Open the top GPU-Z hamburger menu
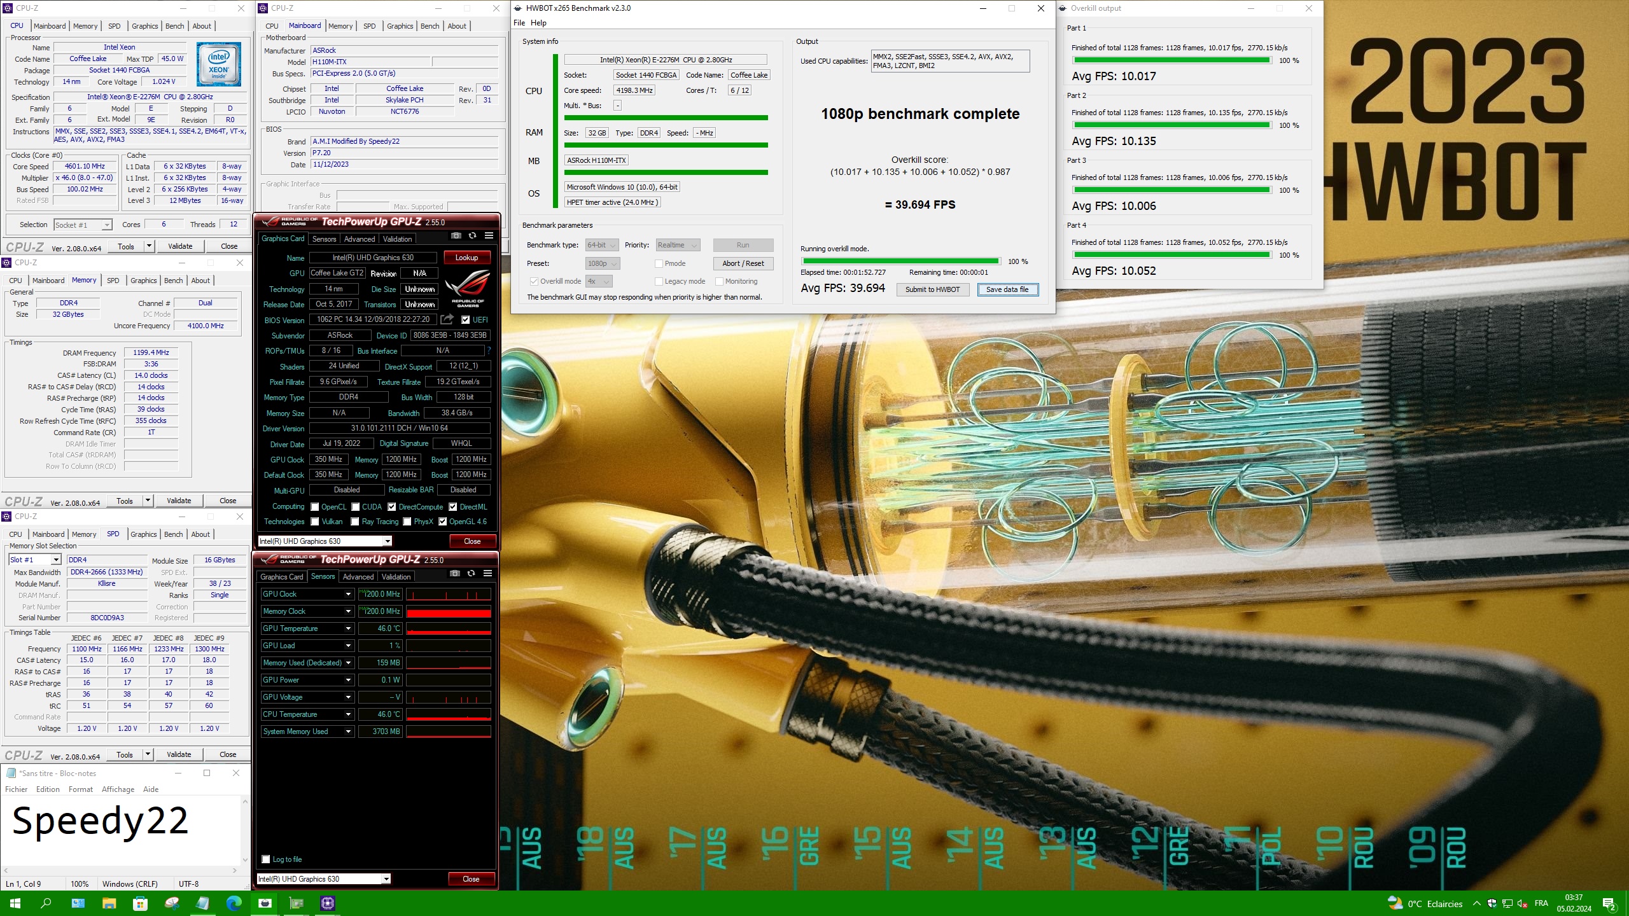The height and width of the screenshot is (916, 1629). (x=489, y=235)
